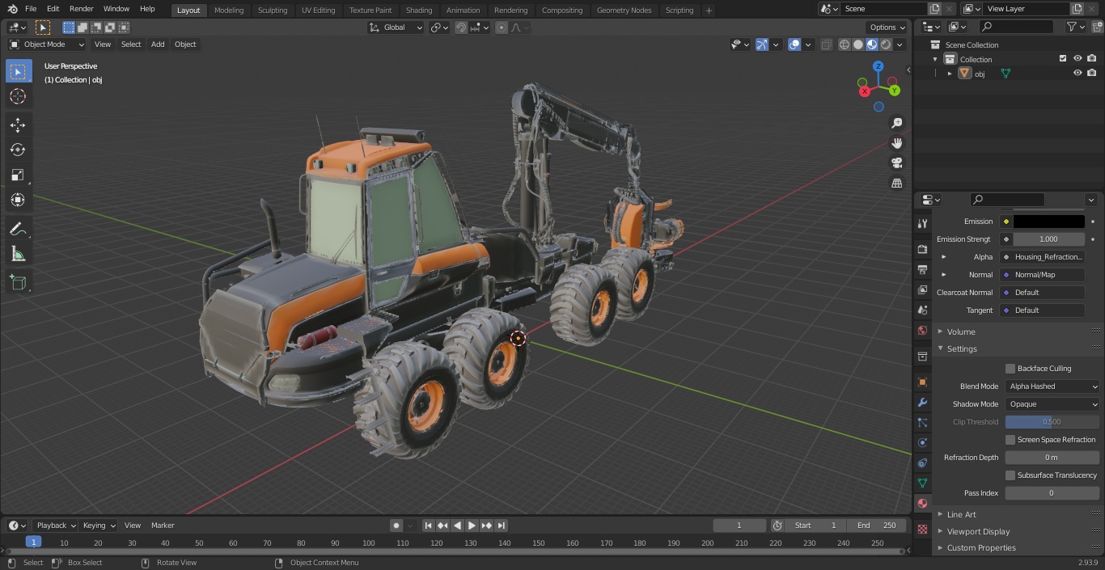Switch to wireframe viewport shading
This screenshot has width=1105, height=570.
(845, 44)
